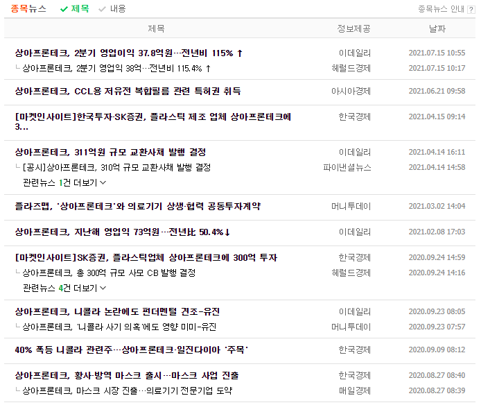Open article 40% 폭등 니콜라 관련주
The height and width of the screenshot is (405, 481).
click(x=131, y=350)
